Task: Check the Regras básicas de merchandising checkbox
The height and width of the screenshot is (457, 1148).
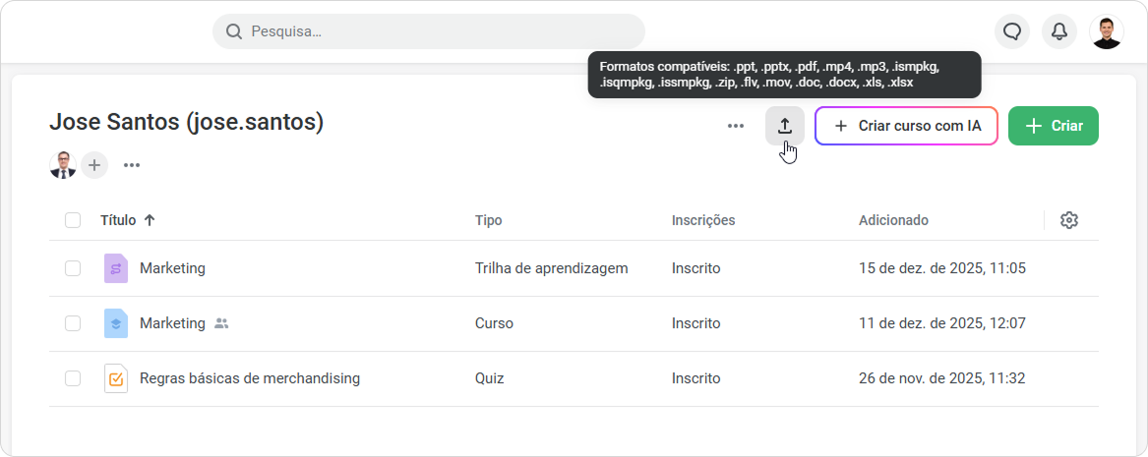Action: pos(73,378)
